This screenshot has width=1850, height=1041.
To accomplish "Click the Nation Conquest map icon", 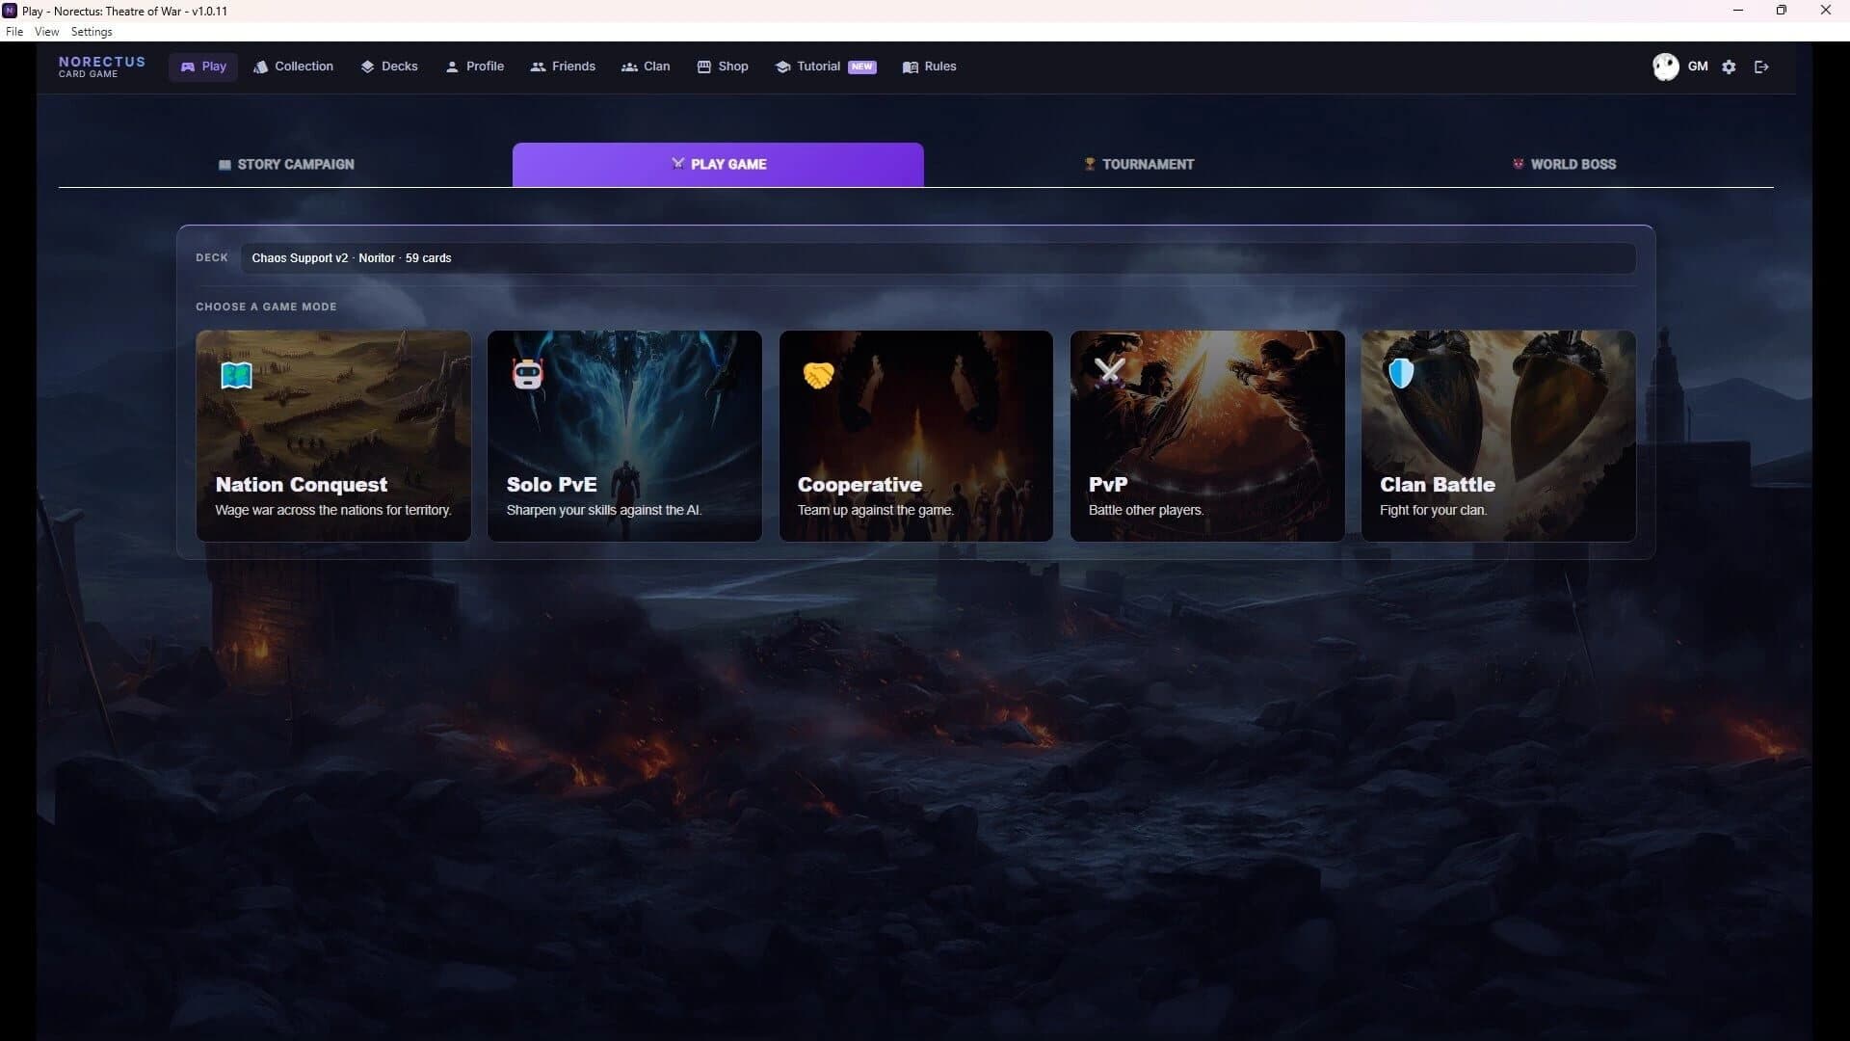I will coord(236,375).
